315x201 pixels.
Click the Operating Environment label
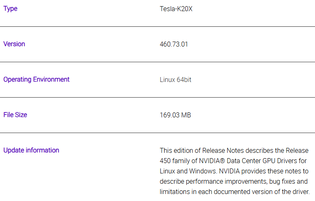(x=36, y=79)
